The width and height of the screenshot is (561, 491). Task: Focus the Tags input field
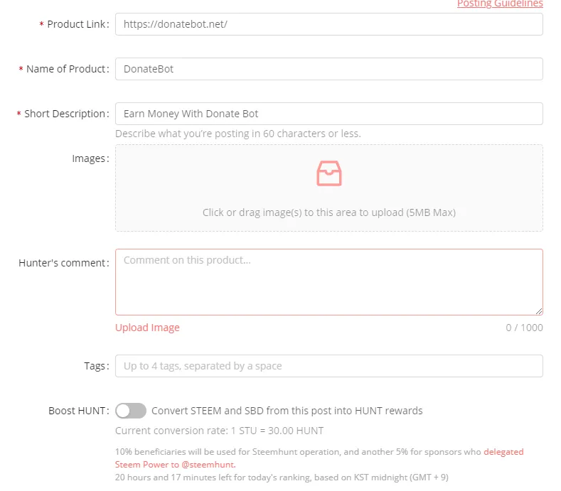click(x=328, y=366)
